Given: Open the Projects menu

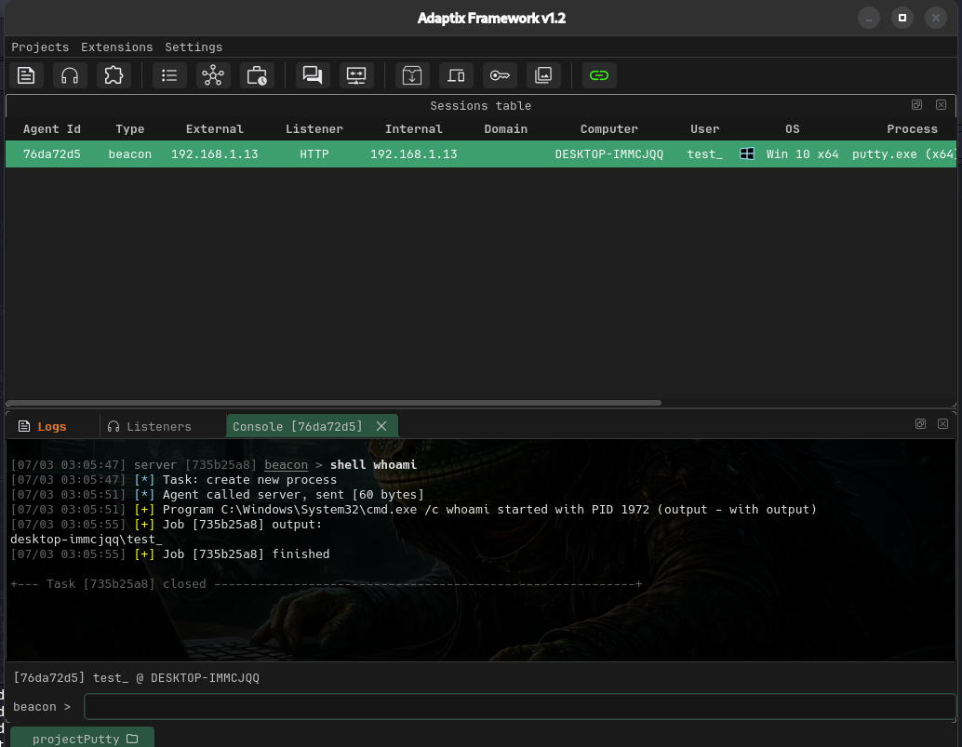Looking at the screenshot, I should tap(40, 47).
